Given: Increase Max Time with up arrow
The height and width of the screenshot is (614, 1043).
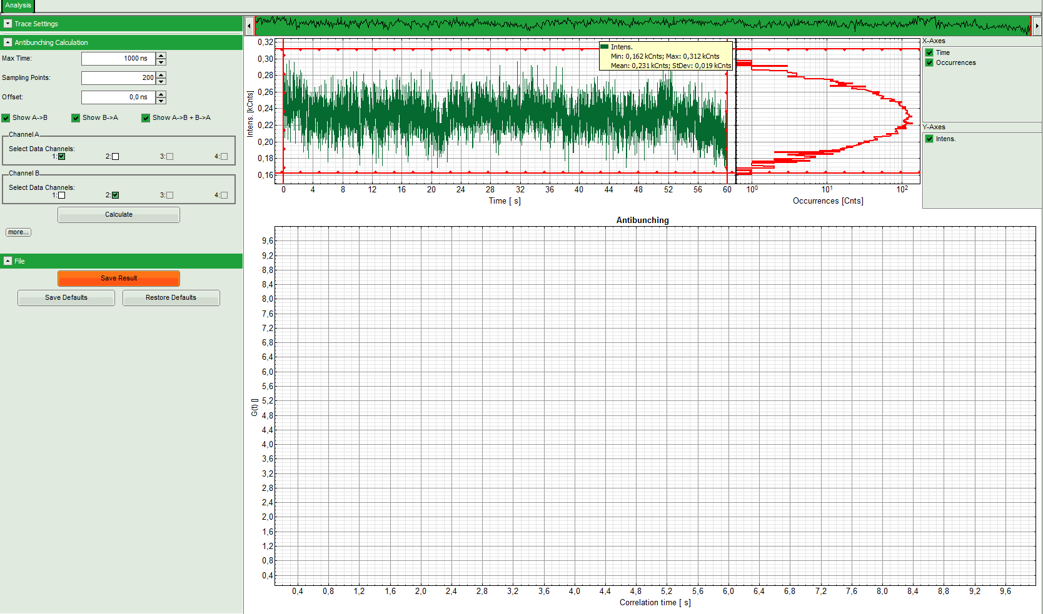Looking at the screenshot, I should tap(161, 56).
